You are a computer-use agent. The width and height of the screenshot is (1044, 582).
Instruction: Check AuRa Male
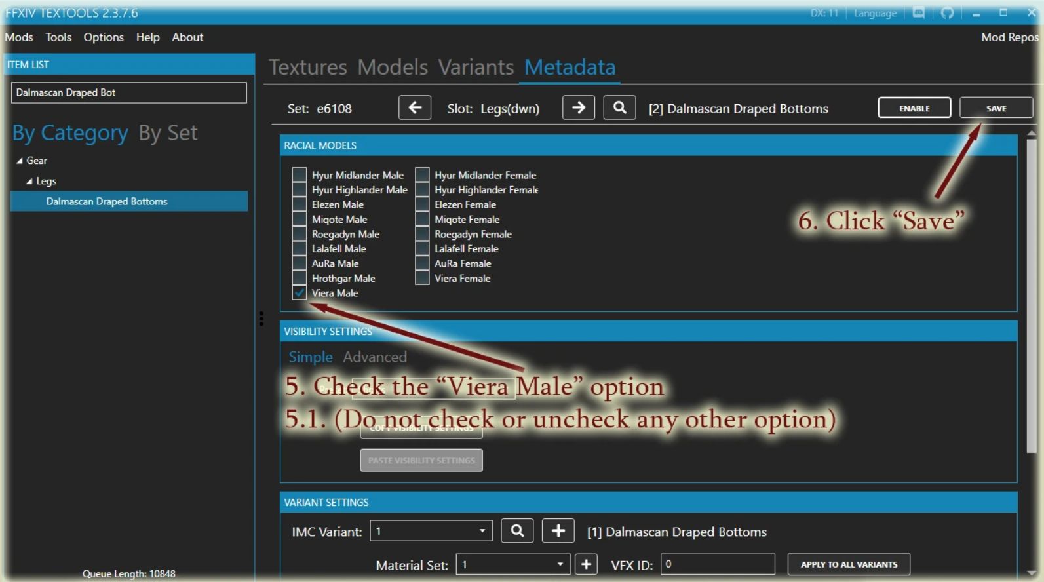coord(300,263)
